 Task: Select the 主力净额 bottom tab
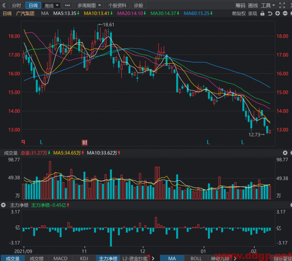click(x=108, y=258)
